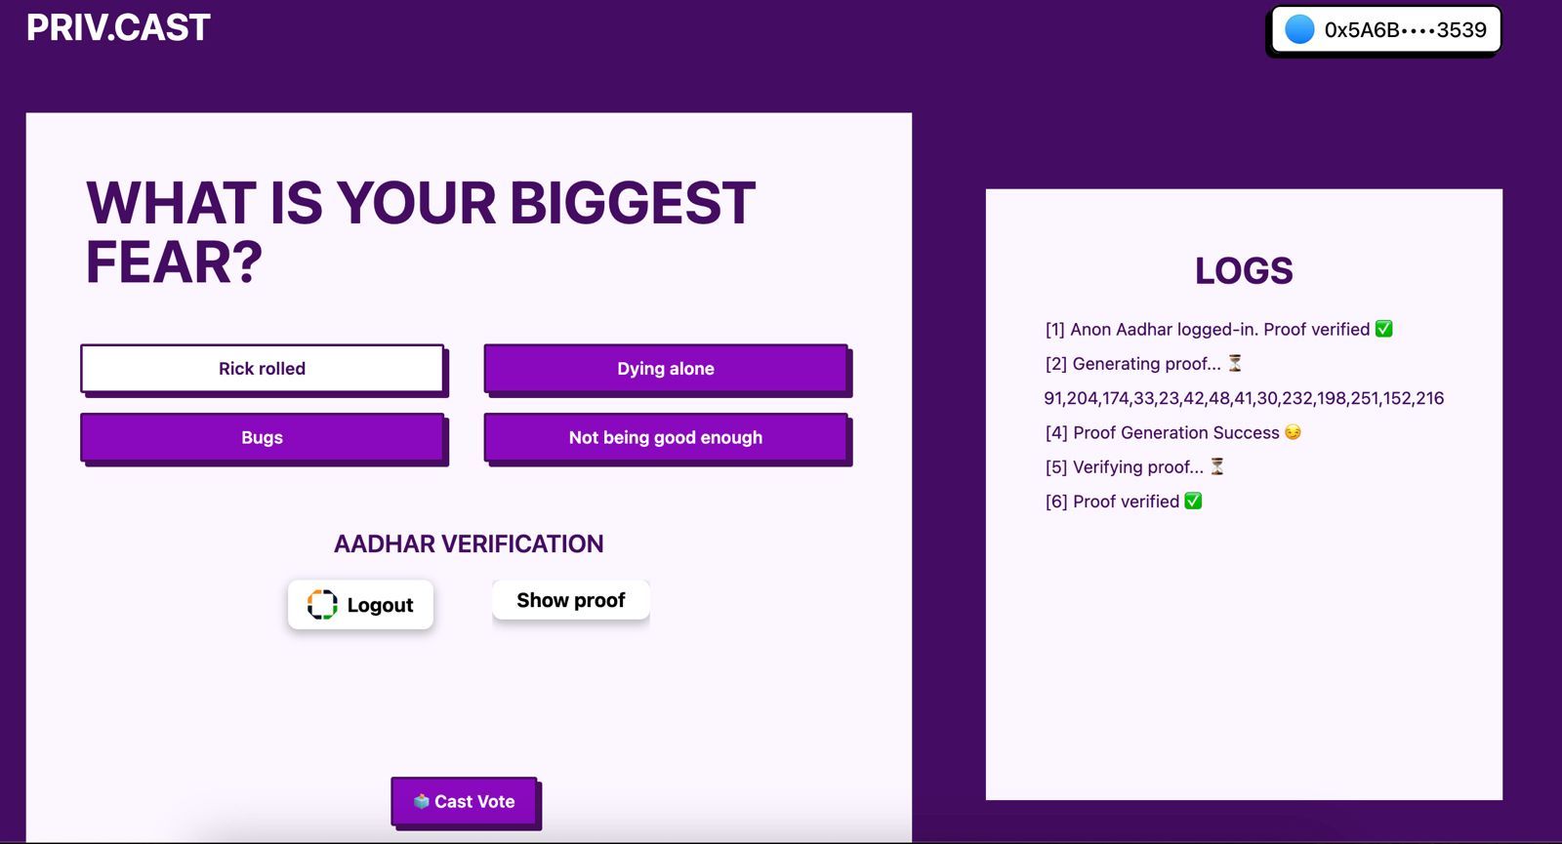Screen dimensions: 1562x844
Task: Select log line "[6] Proof verified"
Action: [x=1124, y=502]
